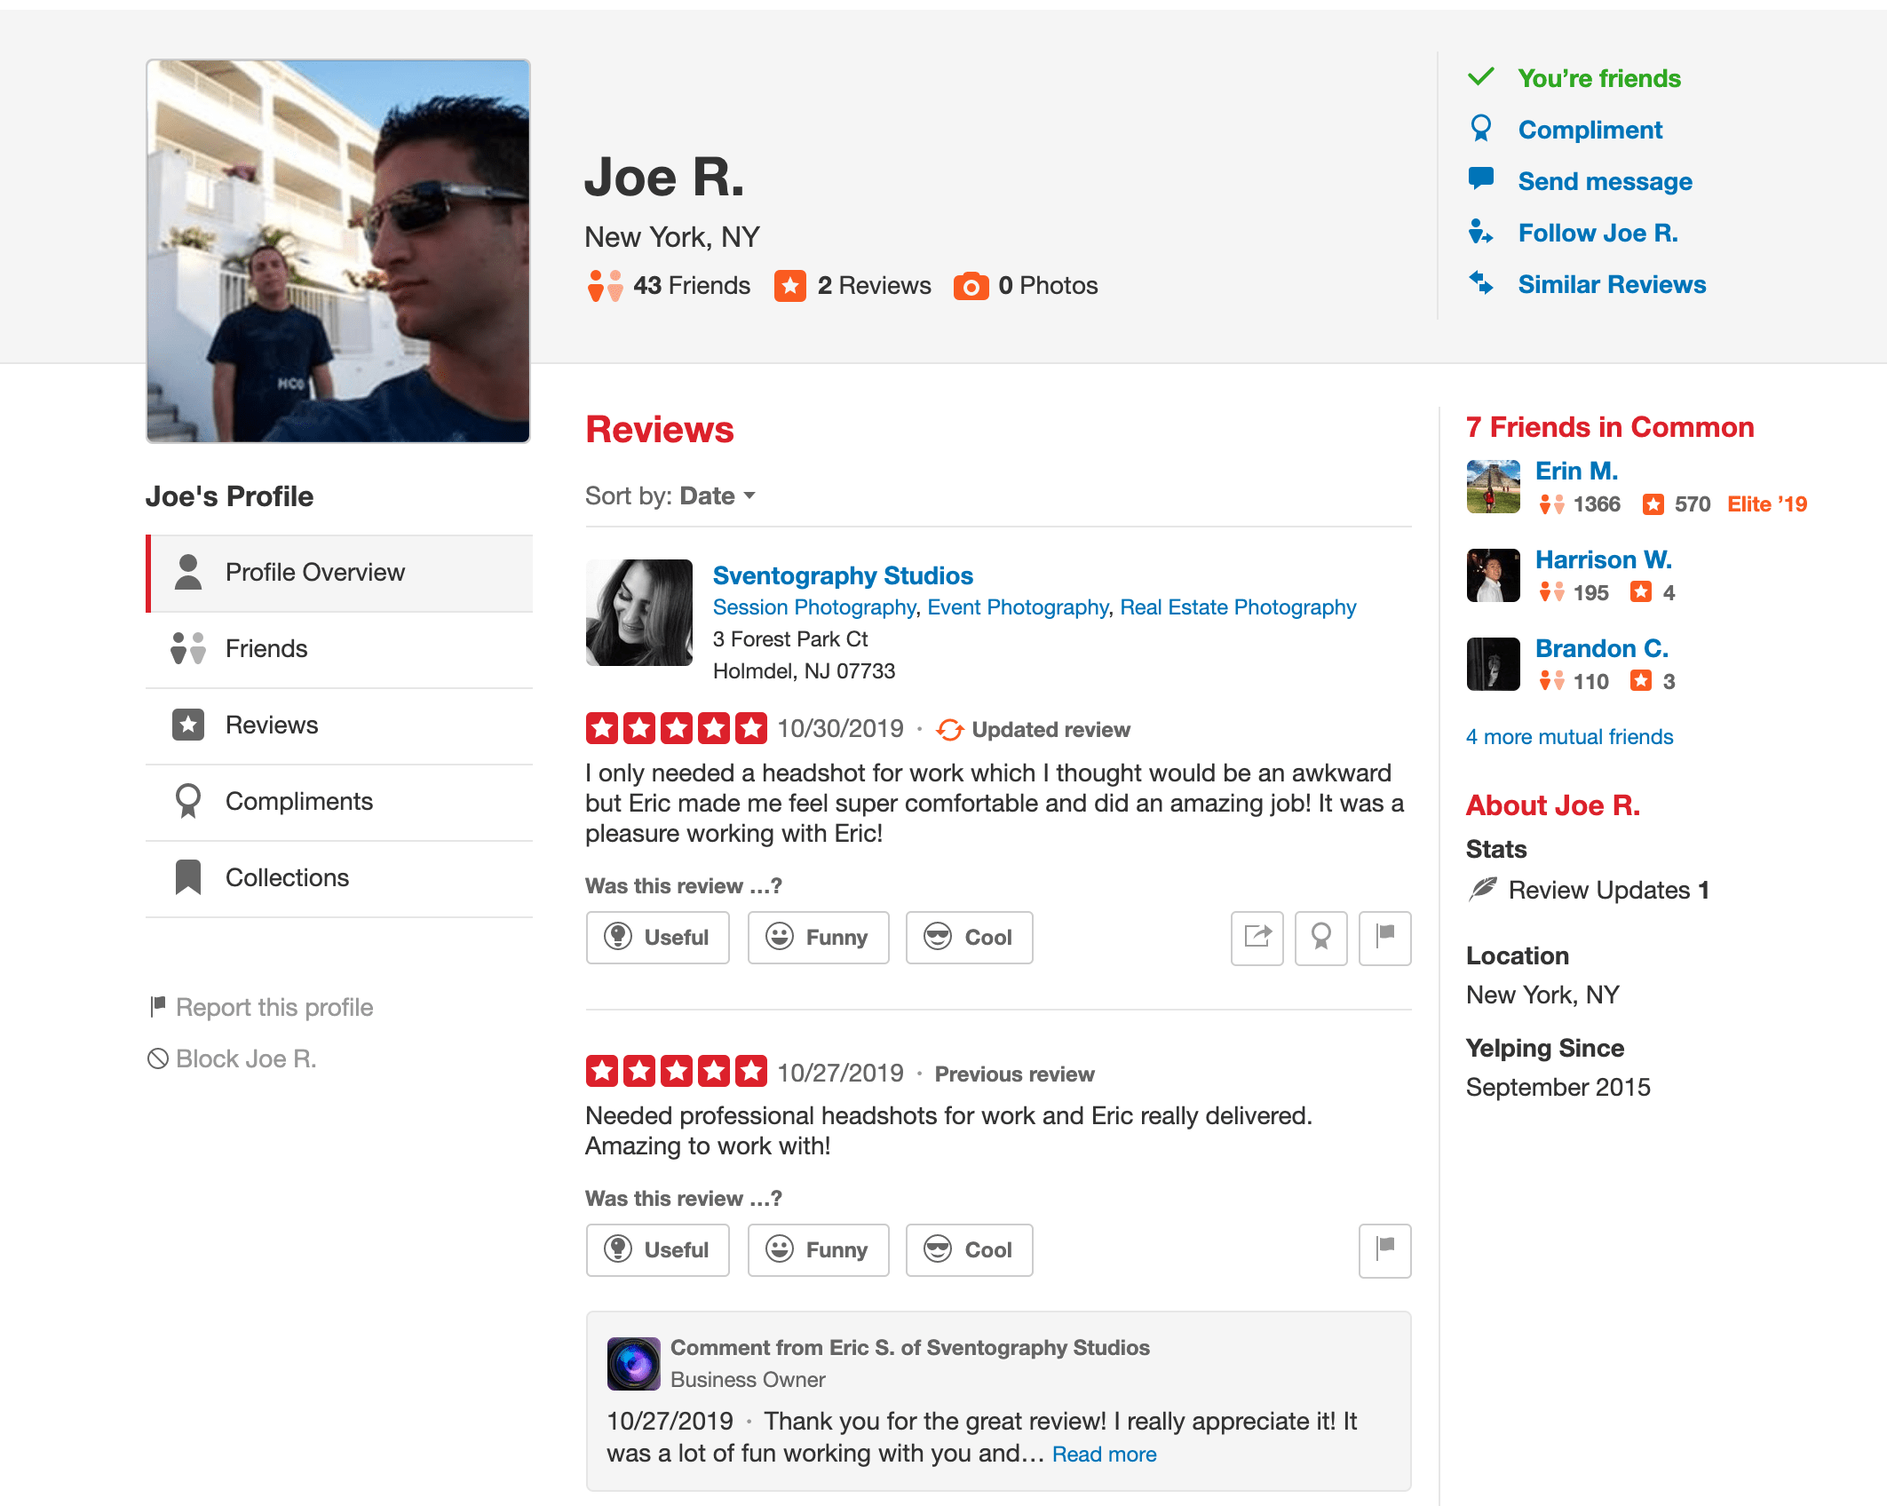Click the Compliment ribbon icon in the top actions
Image resolution: width=1887 pixels, height=1506 pixels.
[1481, 130]
